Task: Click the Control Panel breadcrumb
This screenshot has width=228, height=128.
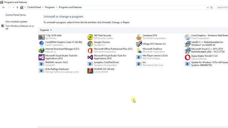Action: [34, 7]
